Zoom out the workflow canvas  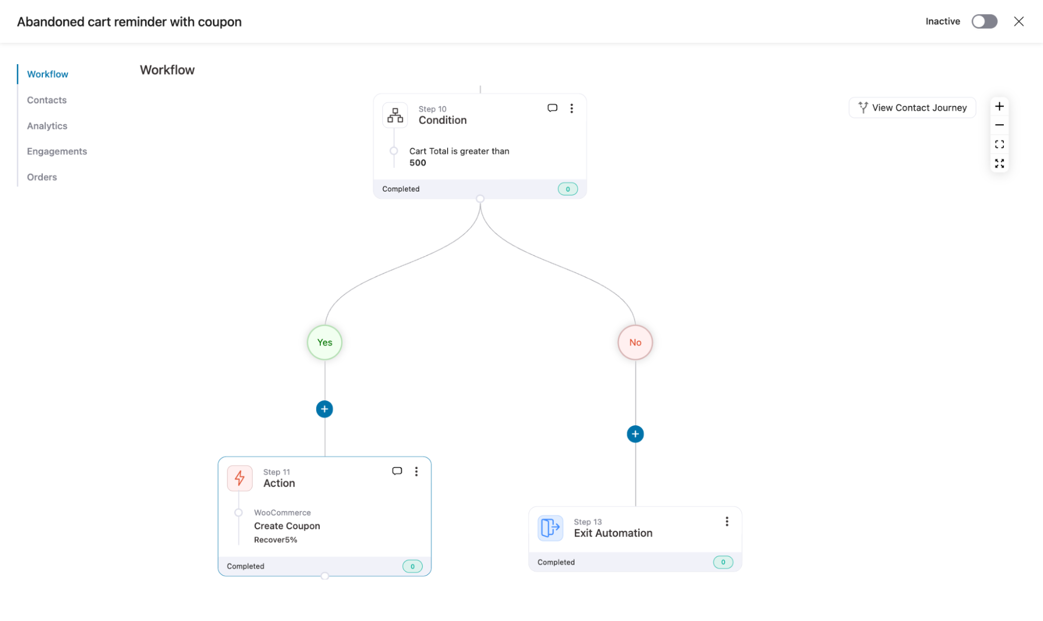click(x=999, y=125)
